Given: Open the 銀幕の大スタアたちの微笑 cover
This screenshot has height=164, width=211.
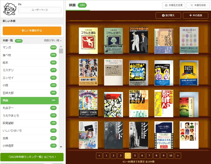Looking at the screenshot, I should coord(189,135).
